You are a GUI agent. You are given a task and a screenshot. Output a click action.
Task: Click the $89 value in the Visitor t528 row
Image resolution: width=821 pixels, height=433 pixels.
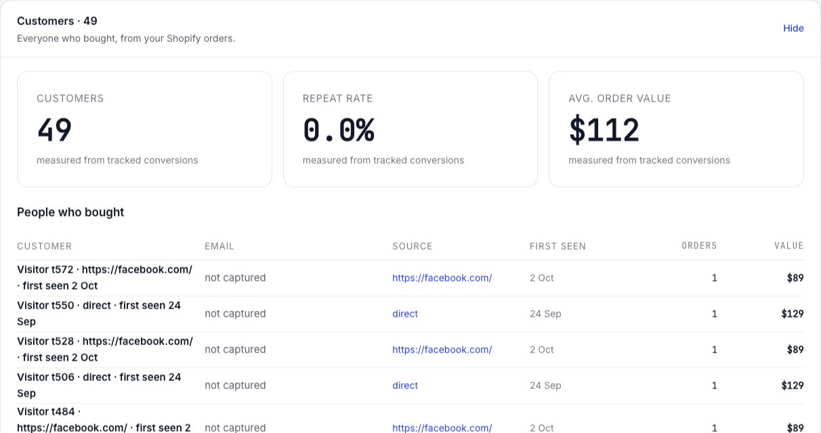coord(795,350)
